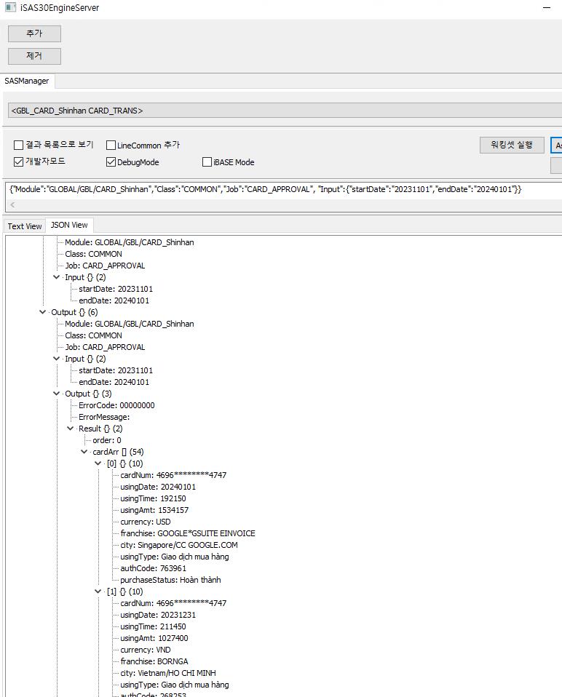The image size is (562, 697).
Task: Select the ErrorCode: 00000000 row
Action: pyautogui.click(x=116, y=405)
